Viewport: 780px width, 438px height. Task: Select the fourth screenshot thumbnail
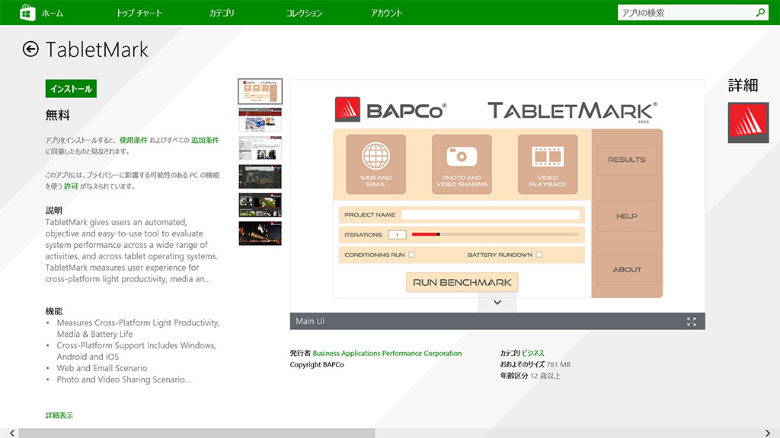261,176
